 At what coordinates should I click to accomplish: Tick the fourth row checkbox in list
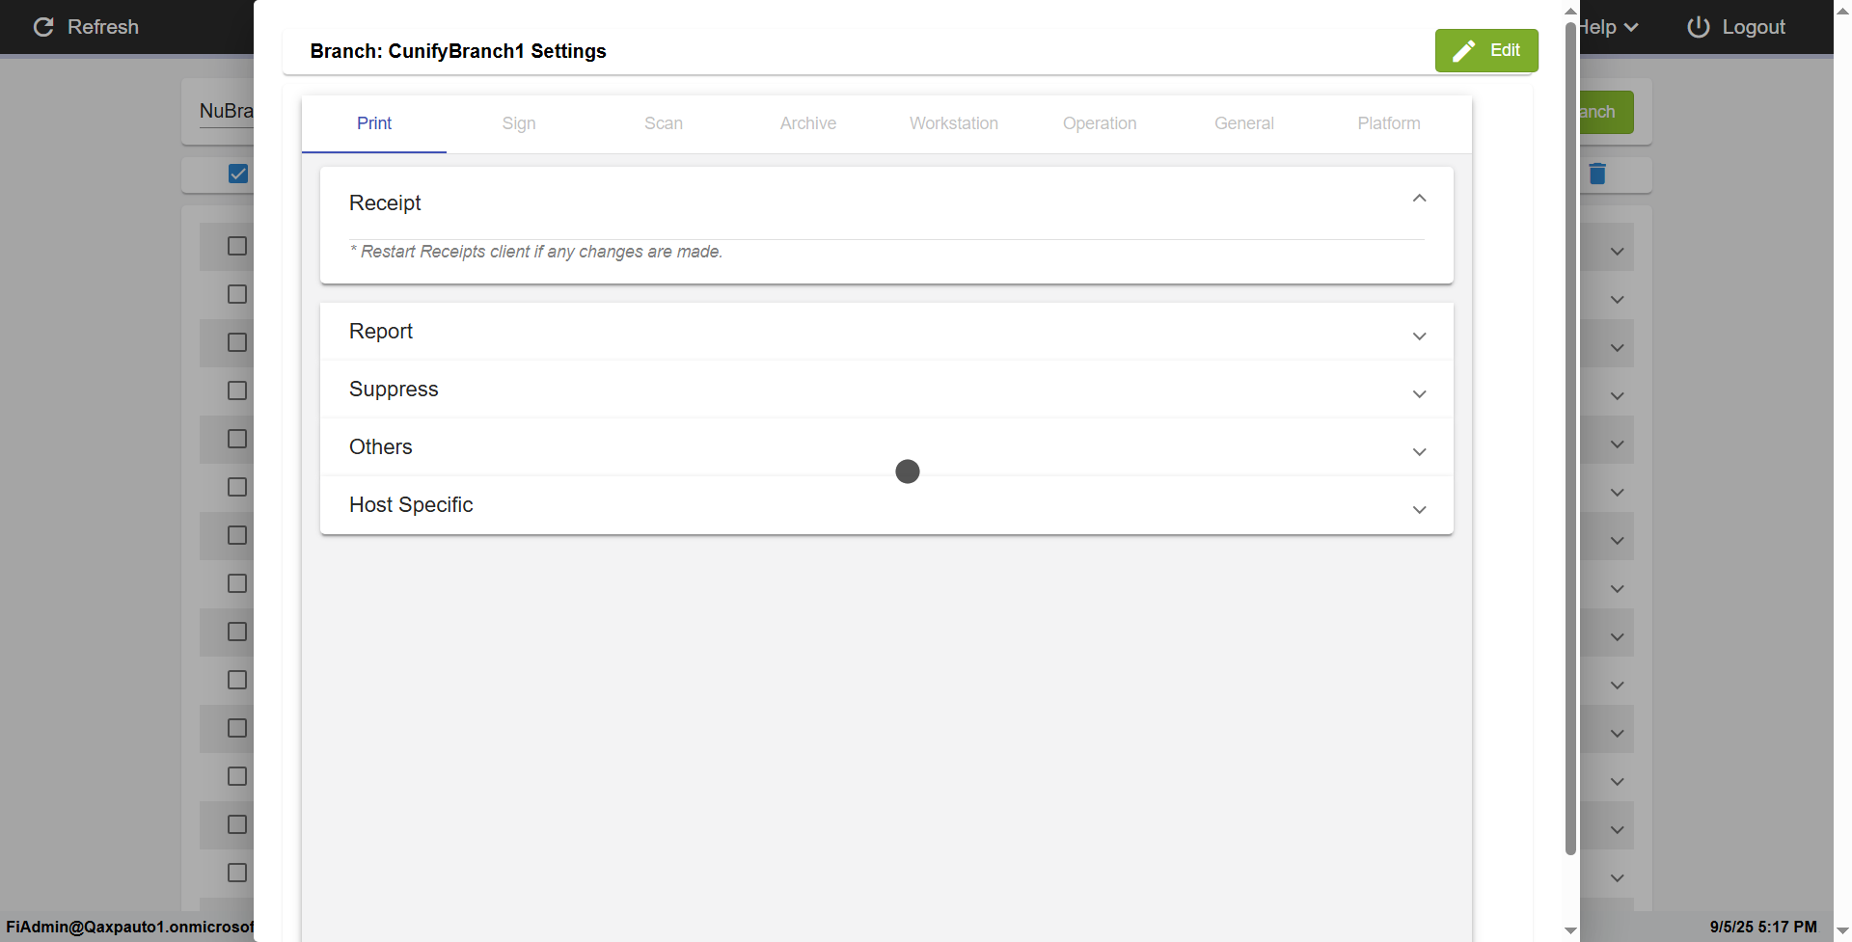coord(237,390)
